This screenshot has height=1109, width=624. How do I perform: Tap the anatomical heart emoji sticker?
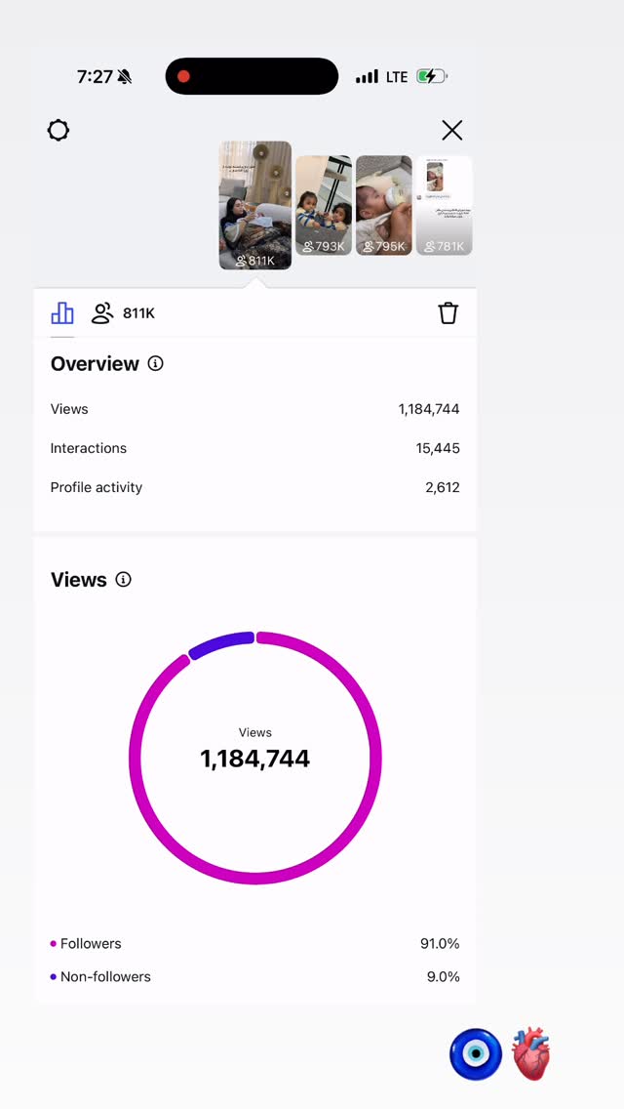tap(530, 1053)
